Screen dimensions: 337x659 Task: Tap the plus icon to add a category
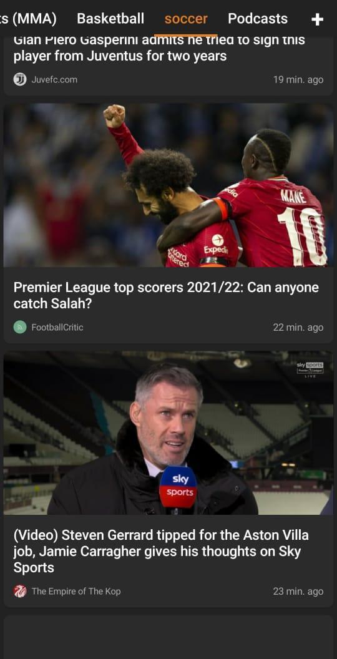click(x=317, y=19)
